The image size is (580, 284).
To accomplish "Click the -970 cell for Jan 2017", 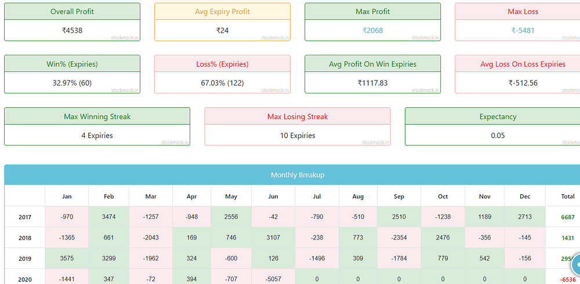I will click(x=67, y=217).
